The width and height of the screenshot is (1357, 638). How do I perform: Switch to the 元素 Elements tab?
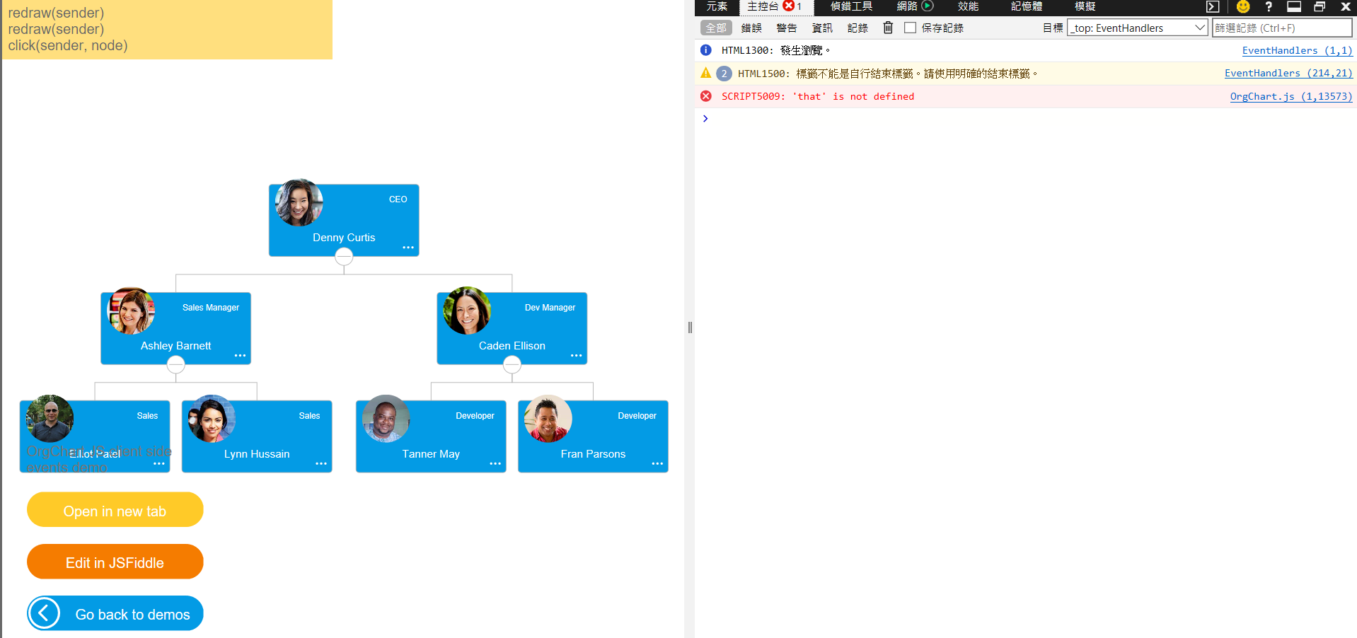point(716,7)
